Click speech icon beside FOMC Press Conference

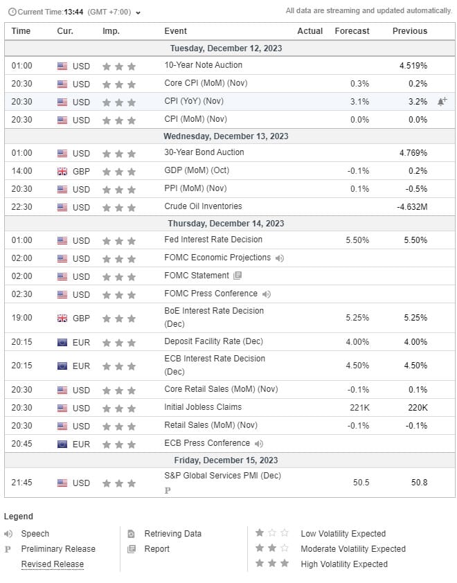pos(266,294)
